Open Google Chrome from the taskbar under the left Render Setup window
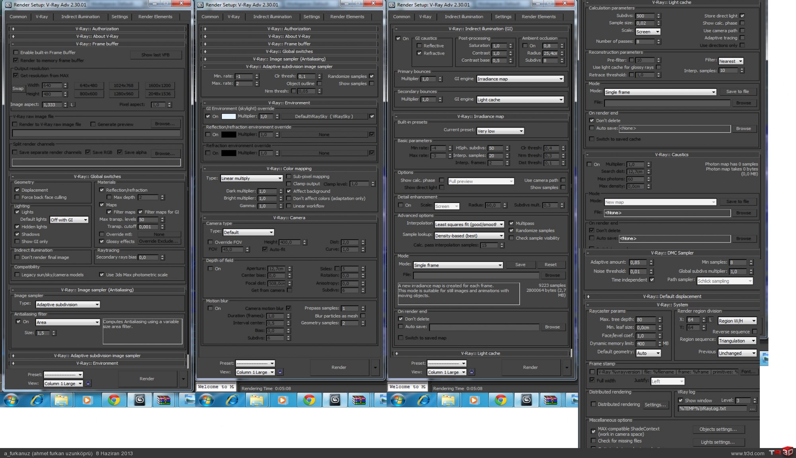Screen dimensions: 796x458 tap(114, 400)
